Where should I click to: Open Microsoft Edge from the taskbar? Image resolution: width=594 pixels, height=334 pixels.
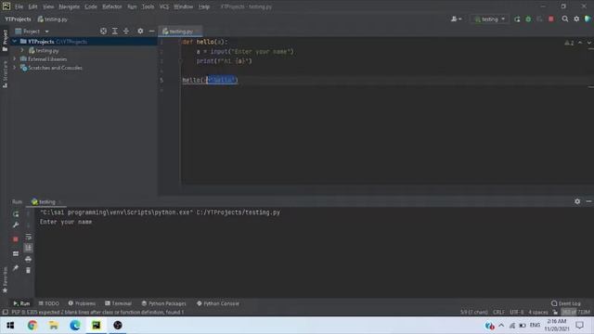tap(75, 326)
